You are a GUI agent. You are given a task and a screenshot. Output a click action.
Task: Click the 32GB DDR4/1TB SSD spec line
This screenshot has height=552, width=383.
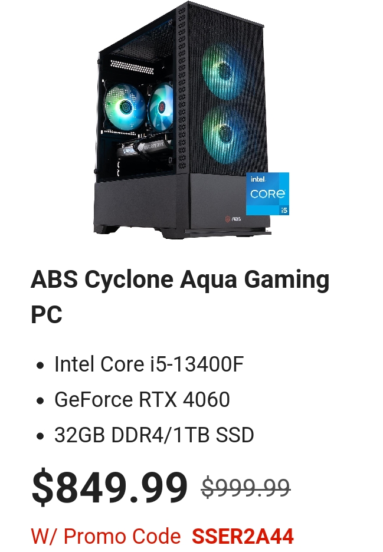[x=154, y=435]
